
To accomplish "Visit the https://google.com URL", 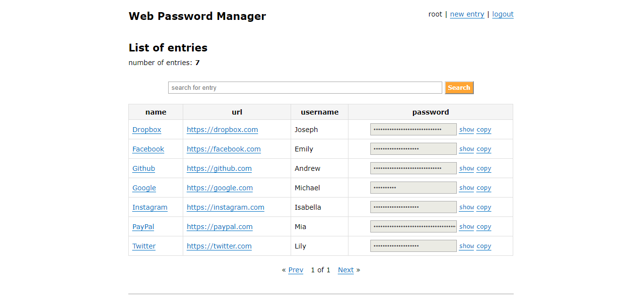I will (220, 188).
